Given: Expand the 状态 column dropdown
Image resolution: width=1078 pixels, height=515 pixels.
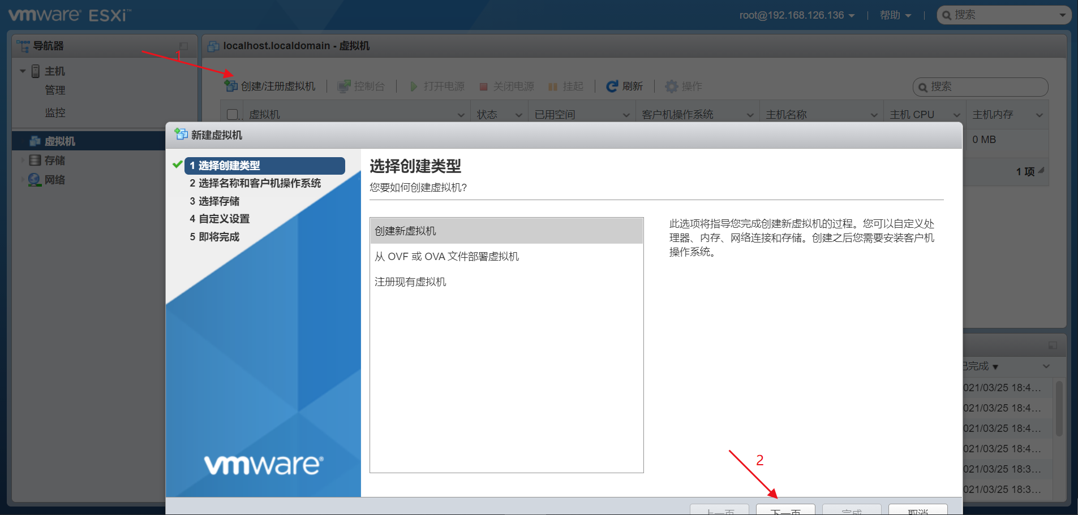Looking at the screenshot, I should tap(519, 114).
